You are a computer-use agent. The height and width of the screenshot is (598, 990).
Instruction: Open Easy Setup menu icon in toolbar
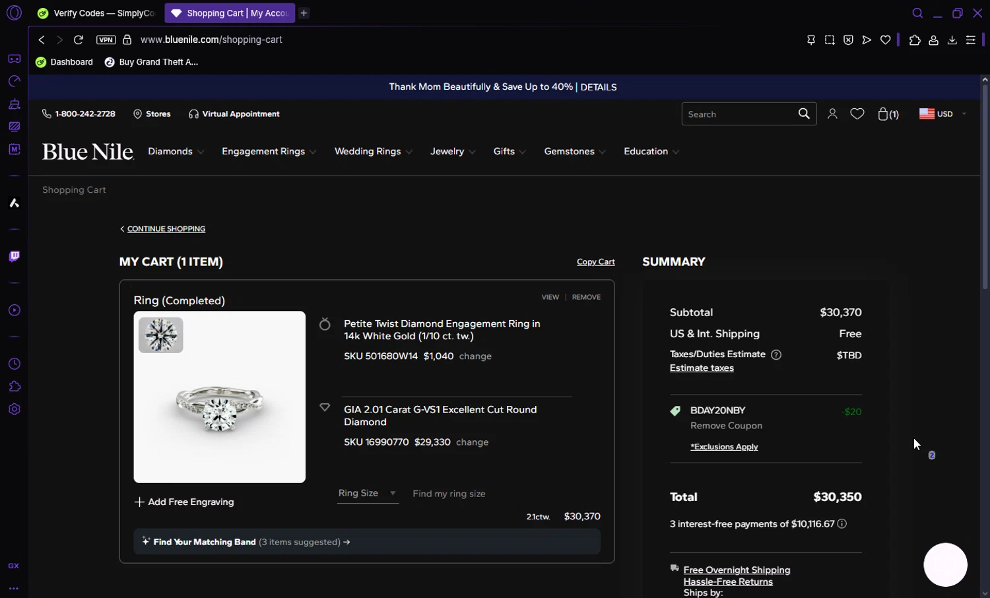971,40
